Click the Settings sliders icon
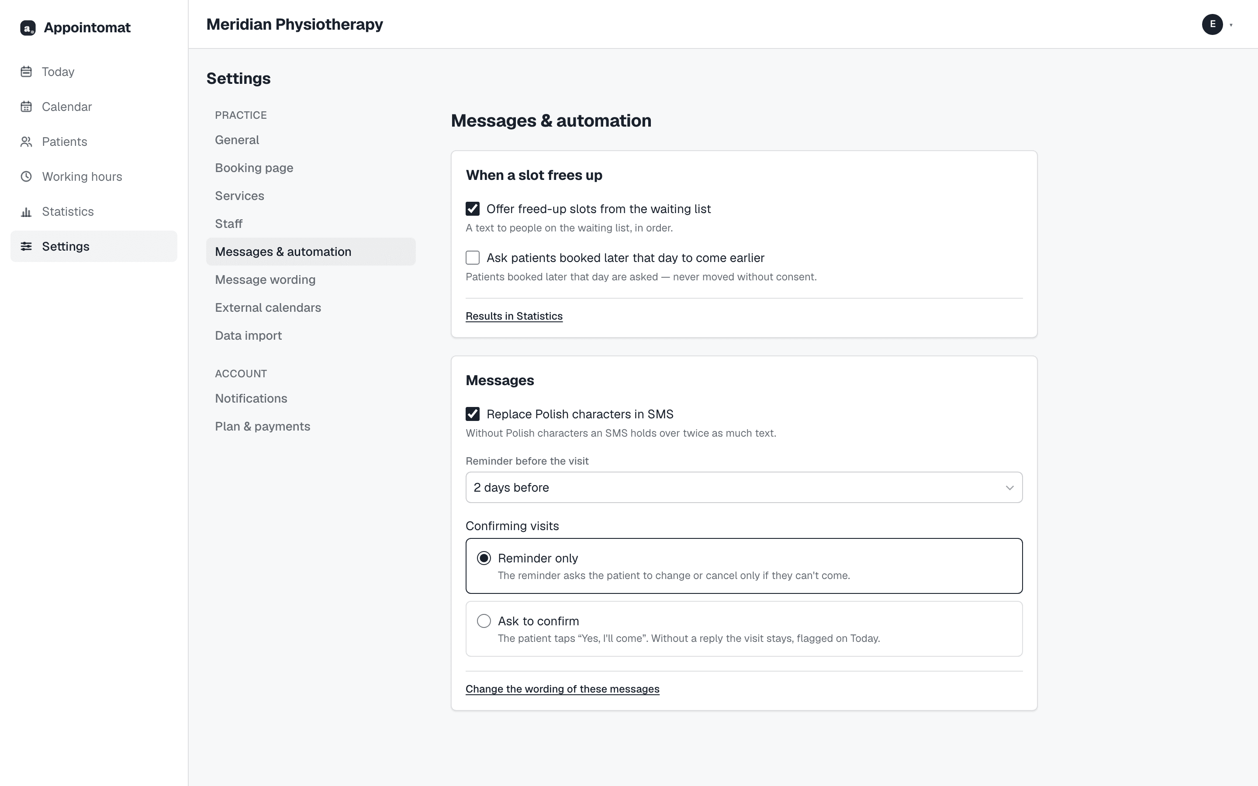 coord(26,246)
